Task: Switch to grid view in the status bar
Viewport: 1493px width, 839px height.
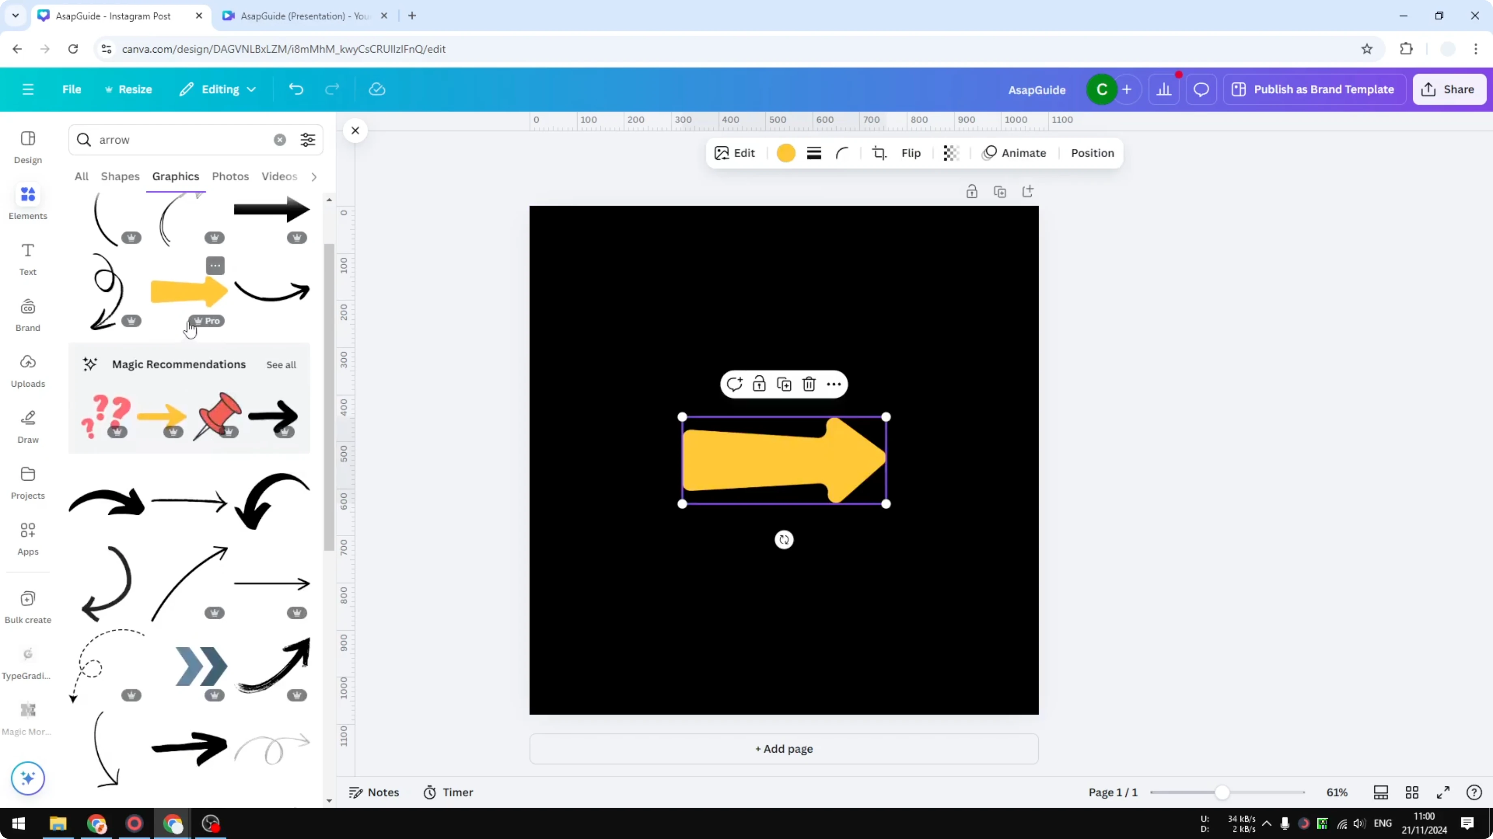Action: [x=1412, y=792]
